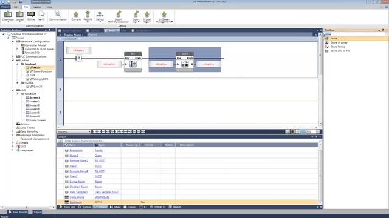The width and height of the screenshot is (389, 218).
Task: Click the positive transition contact in rung 1
Action: [x=78, y=58]
